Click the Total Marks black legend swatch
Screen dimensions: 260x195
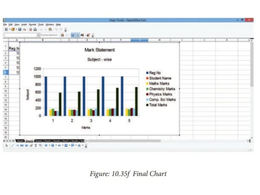coord(147,105)
